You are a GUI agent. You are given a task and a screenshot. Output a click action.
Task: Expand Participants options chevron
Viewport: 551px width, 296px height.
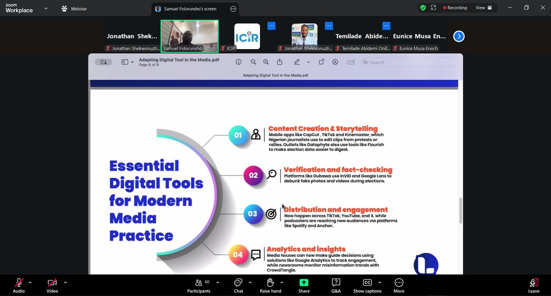pos(218,282)
